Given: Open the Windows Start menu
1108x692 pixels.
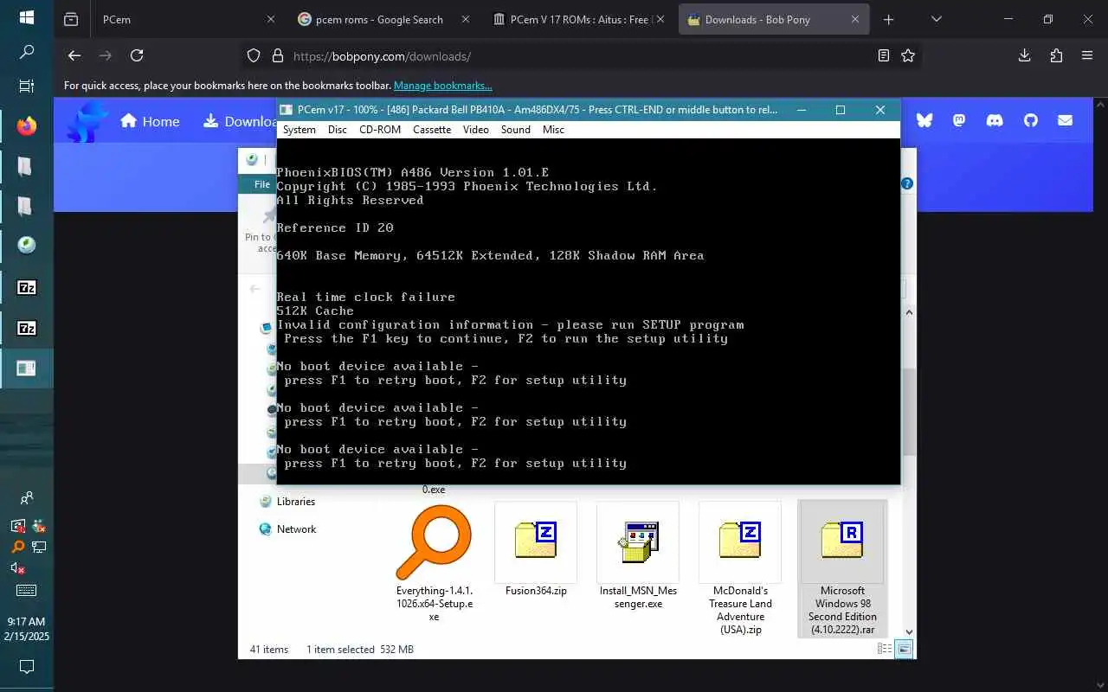Looking at the screenshot, I should (27, 17).
